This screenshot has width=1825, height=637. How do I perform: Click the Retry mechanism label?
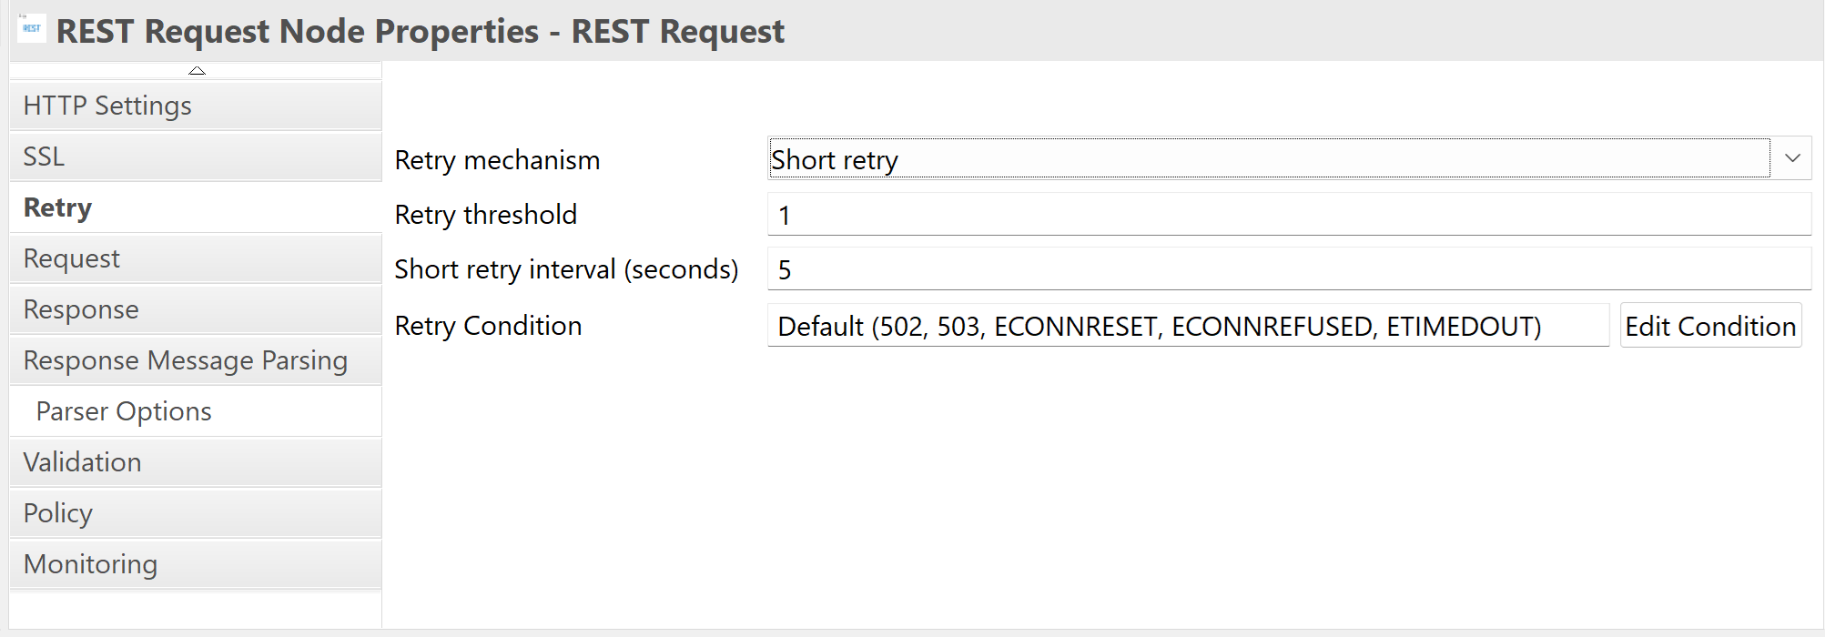coord(497,160)
